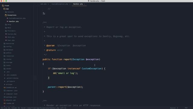The height and width of the screenshot is (109, 193).
Task: Select the Handler.php tab
Action: [x=78, y=4]
